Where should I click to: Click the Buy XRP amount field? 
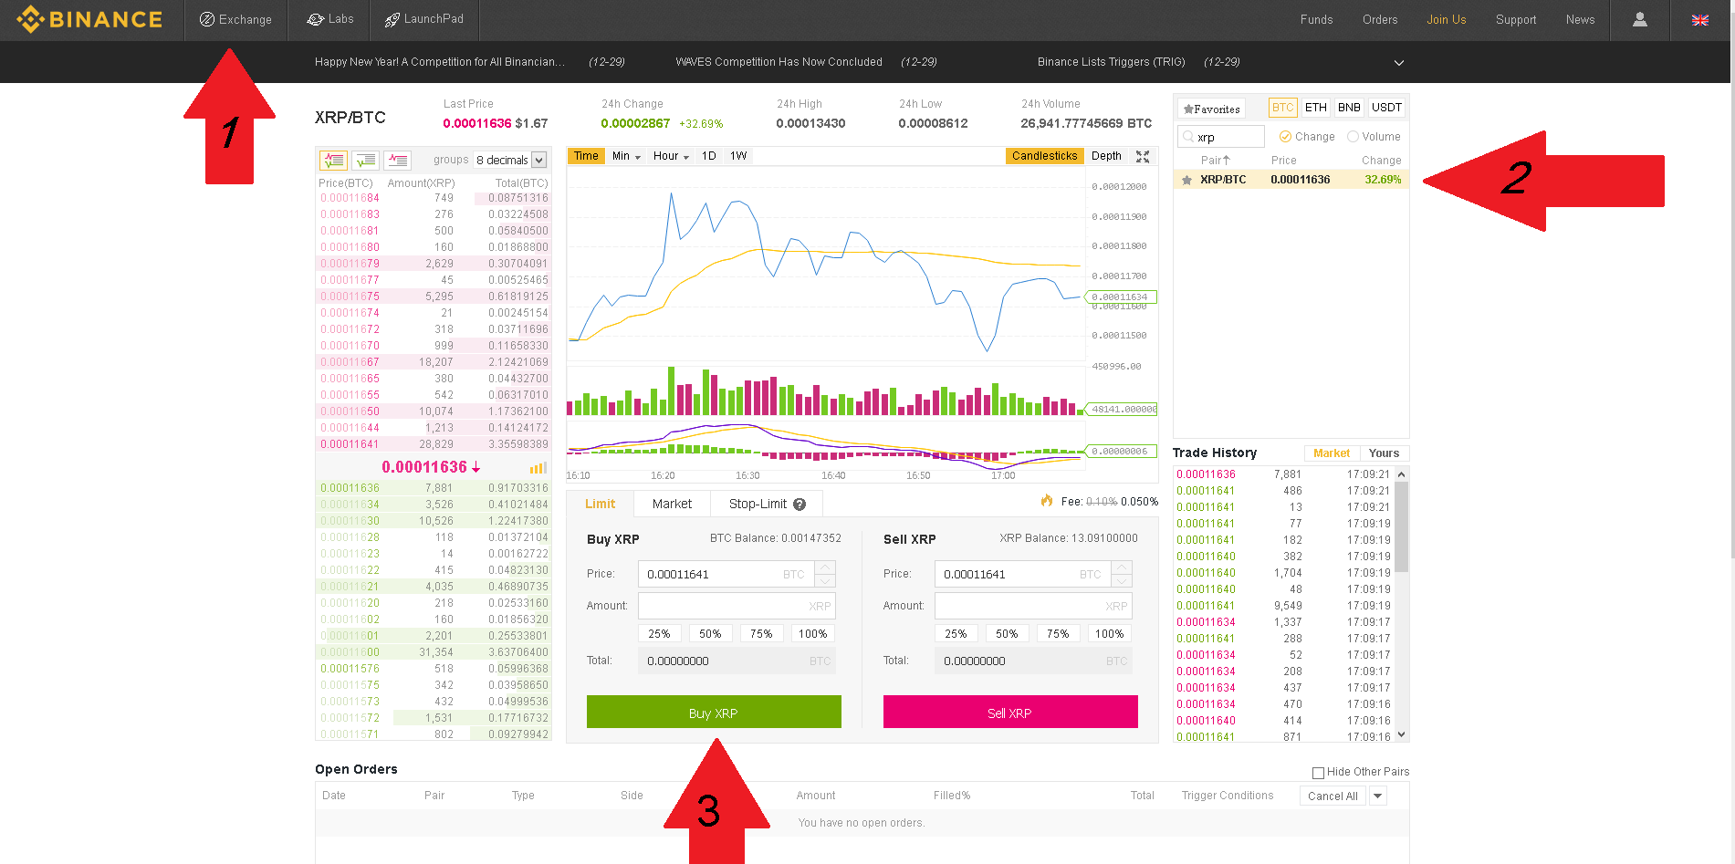tap(737, 606)
